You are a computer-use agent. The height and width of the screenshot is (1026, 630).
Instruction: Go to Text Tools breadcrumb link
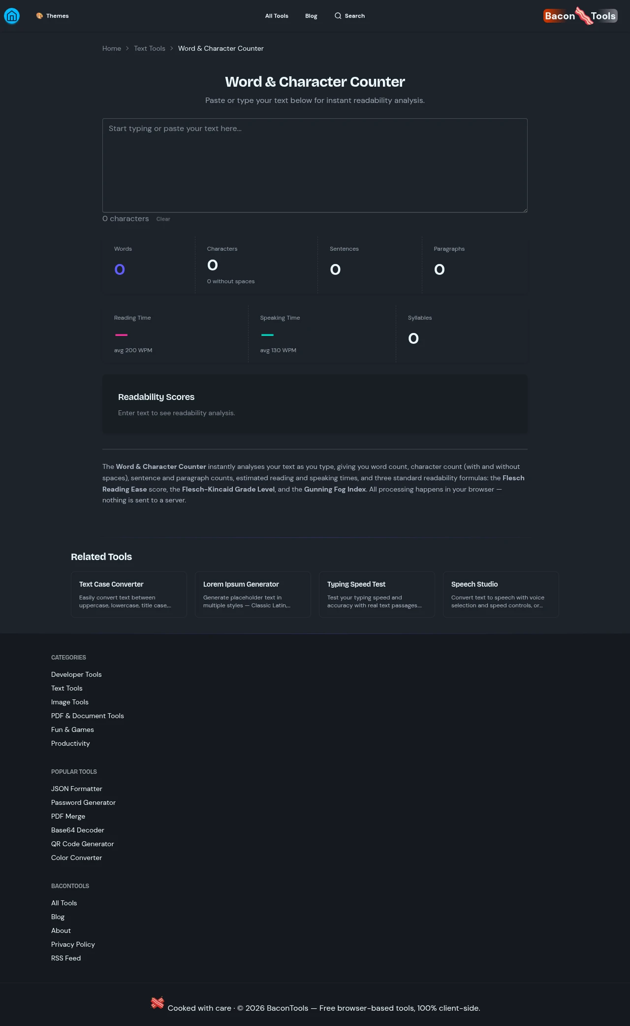pos(150,49)
